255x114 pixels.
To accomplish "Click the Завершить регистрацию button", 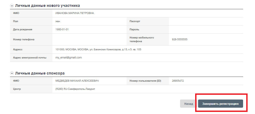I will [220, 104].
